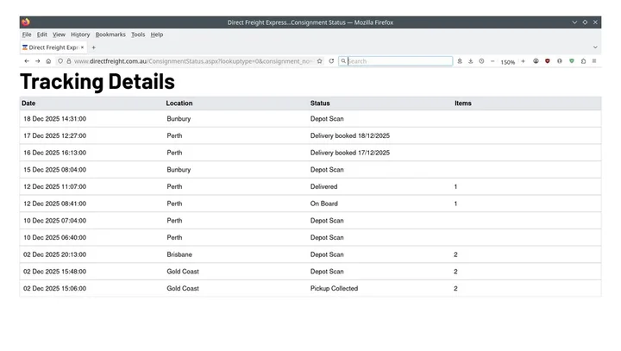
Task: Switch to the Direct Freight Express tab
Action: tap(50, 47)
